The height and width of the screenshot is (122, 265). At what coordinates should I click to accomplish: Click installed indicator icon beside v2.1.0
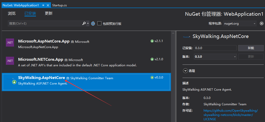[152, 59]
